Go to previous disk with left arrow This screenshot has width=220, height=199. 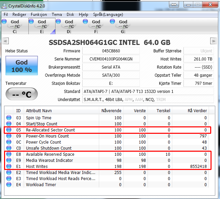[5, 41]
